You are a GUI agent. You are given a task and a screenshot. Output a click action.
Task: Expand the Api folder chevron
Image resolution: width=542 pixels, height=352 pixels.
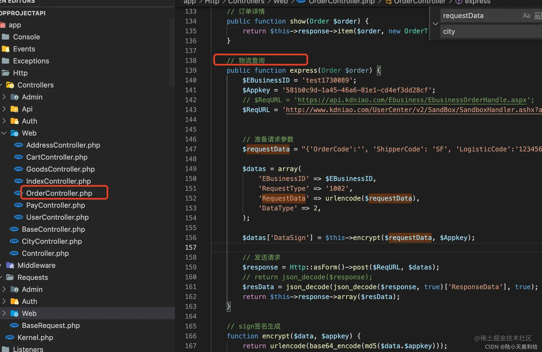4,109
